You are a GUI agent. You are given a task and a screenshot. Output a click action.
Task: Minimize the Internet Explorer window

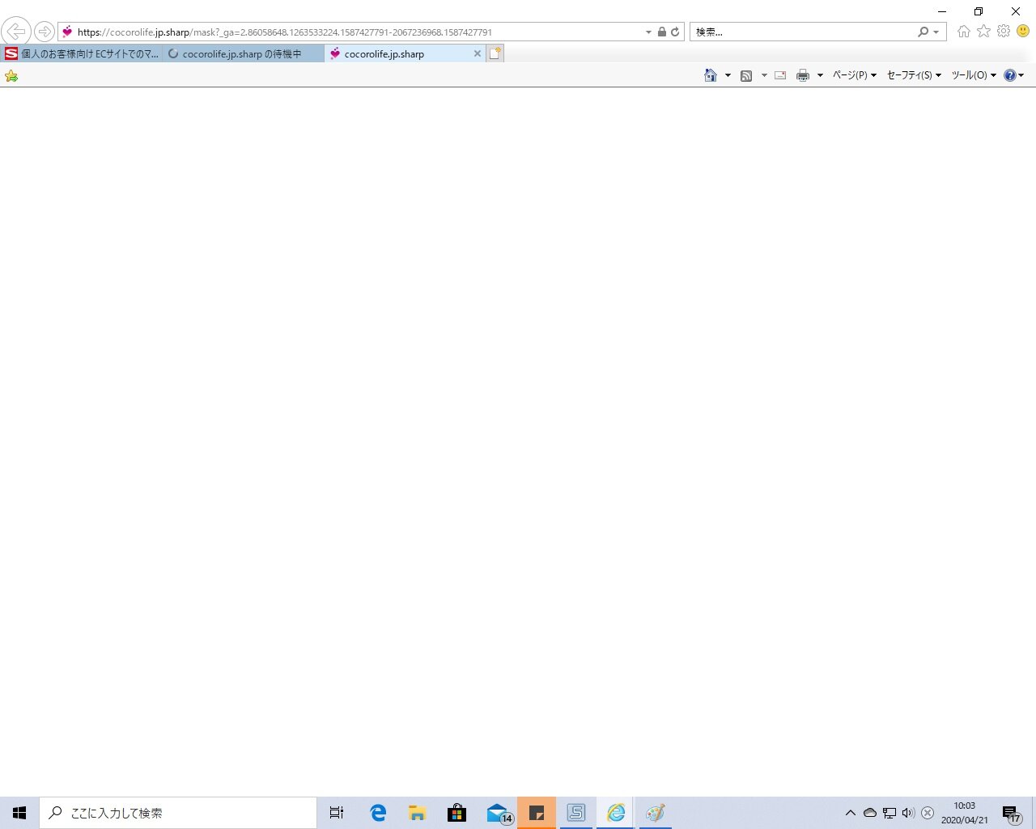tap(942, 11)
